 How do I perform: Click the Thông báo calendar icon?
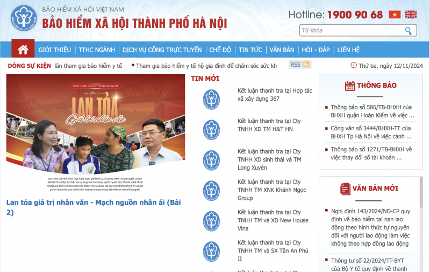click(x=350, y=86)
